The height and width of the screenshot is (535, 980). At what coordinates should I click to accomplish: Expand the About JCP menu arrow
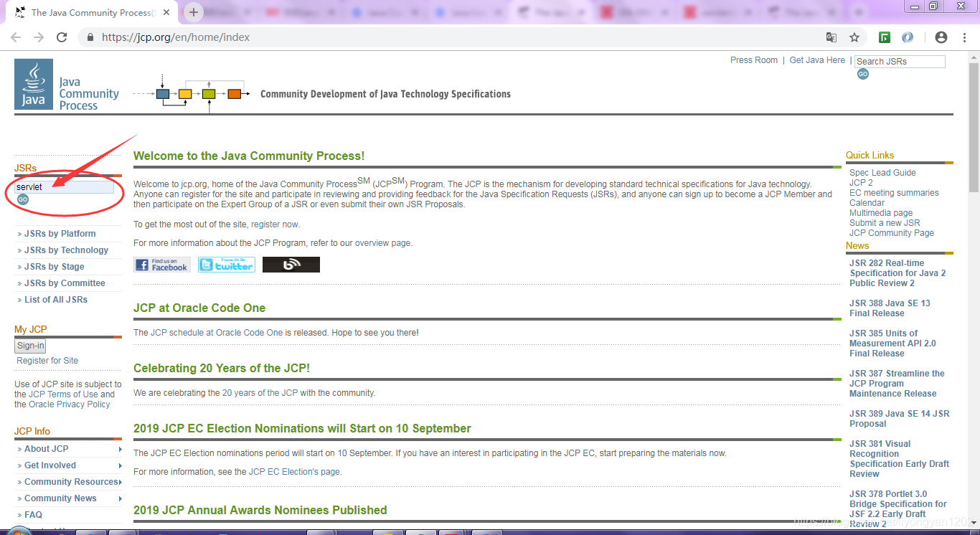click(x=120, y=449)
